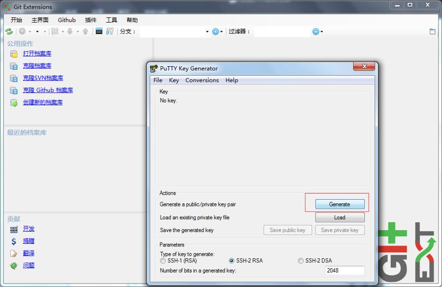Click the green refresh arrows toolbar icon
The height and width of the screenshot is (287, 442).
coord(9,31)
